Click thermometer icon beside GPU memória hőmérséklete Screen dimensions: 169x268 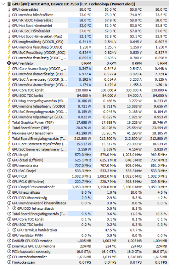[x=9, y=15]
